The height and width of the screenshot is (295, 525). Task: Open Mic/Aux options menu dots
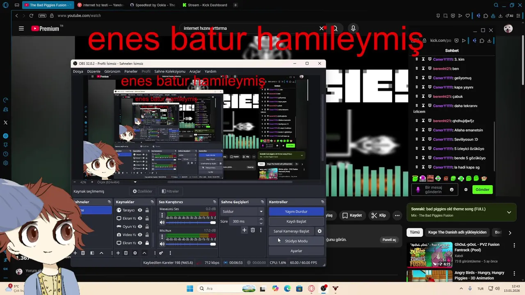pos(162,237)
